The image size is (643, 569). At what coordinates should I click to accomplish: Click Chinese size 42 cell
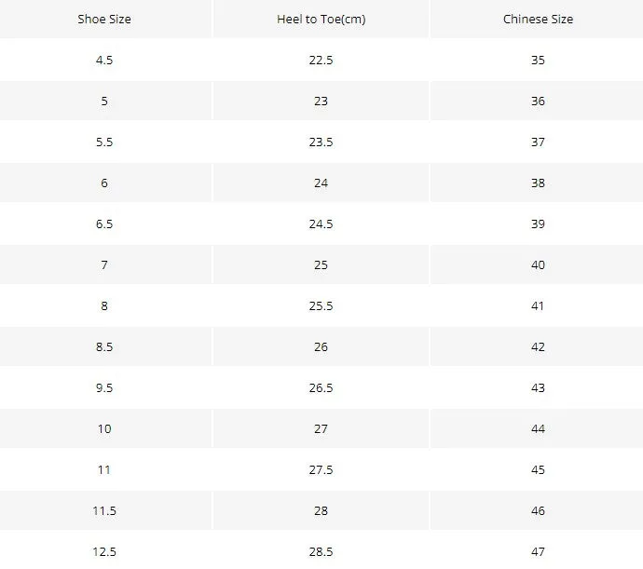(538, 346)
